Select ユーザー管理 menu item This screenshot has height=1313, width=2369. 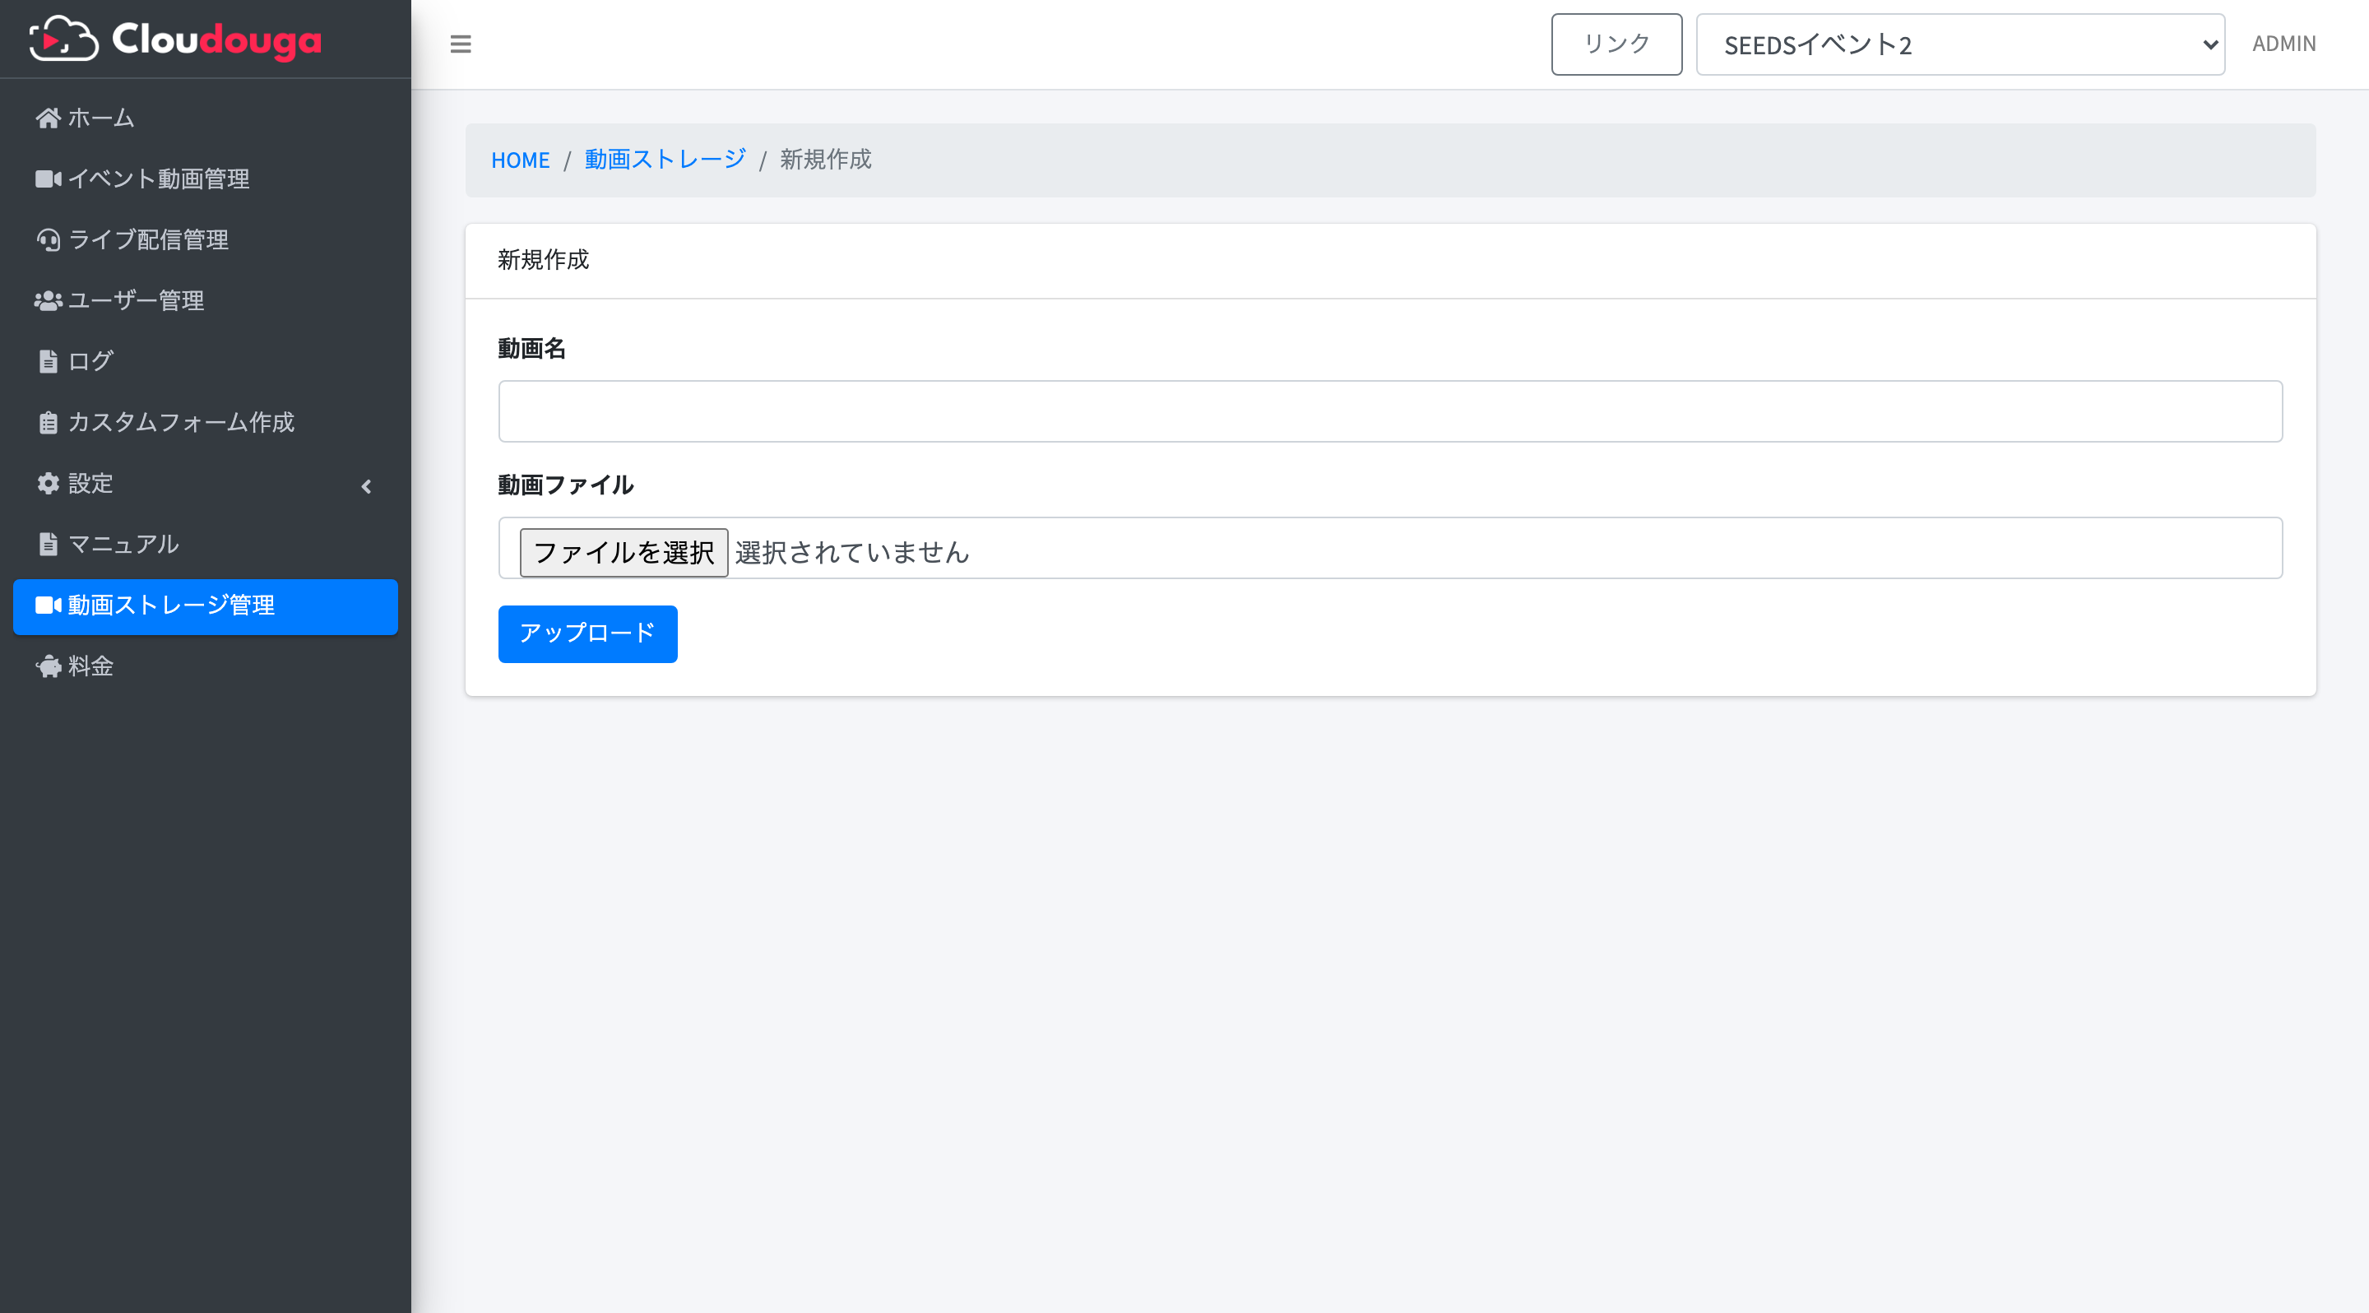[205, 300]
